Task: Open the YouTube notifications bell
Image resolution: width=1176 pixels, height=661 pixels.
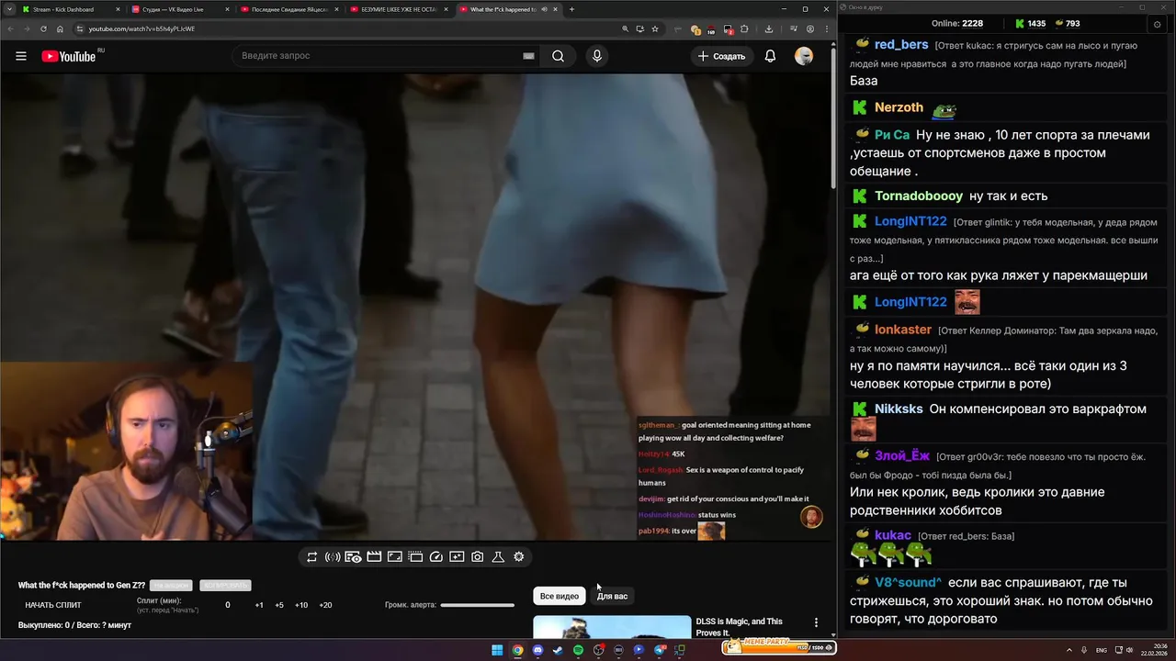Action: pyautogui.click(x=770, y=56)
